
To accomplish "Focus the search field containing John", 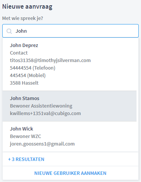I will click(70, 31).
